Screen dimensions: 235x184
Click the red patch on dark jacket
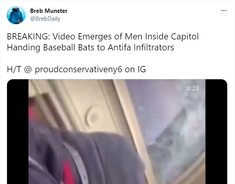[x=68, y=170]
